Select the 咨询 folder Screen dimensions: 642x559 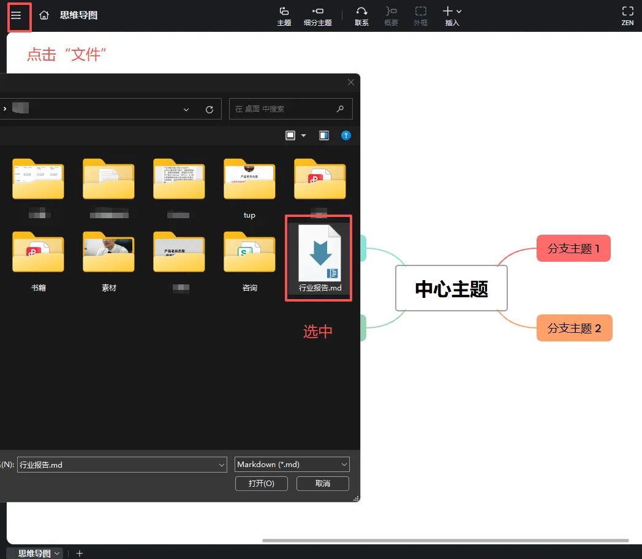click(249, 261)
